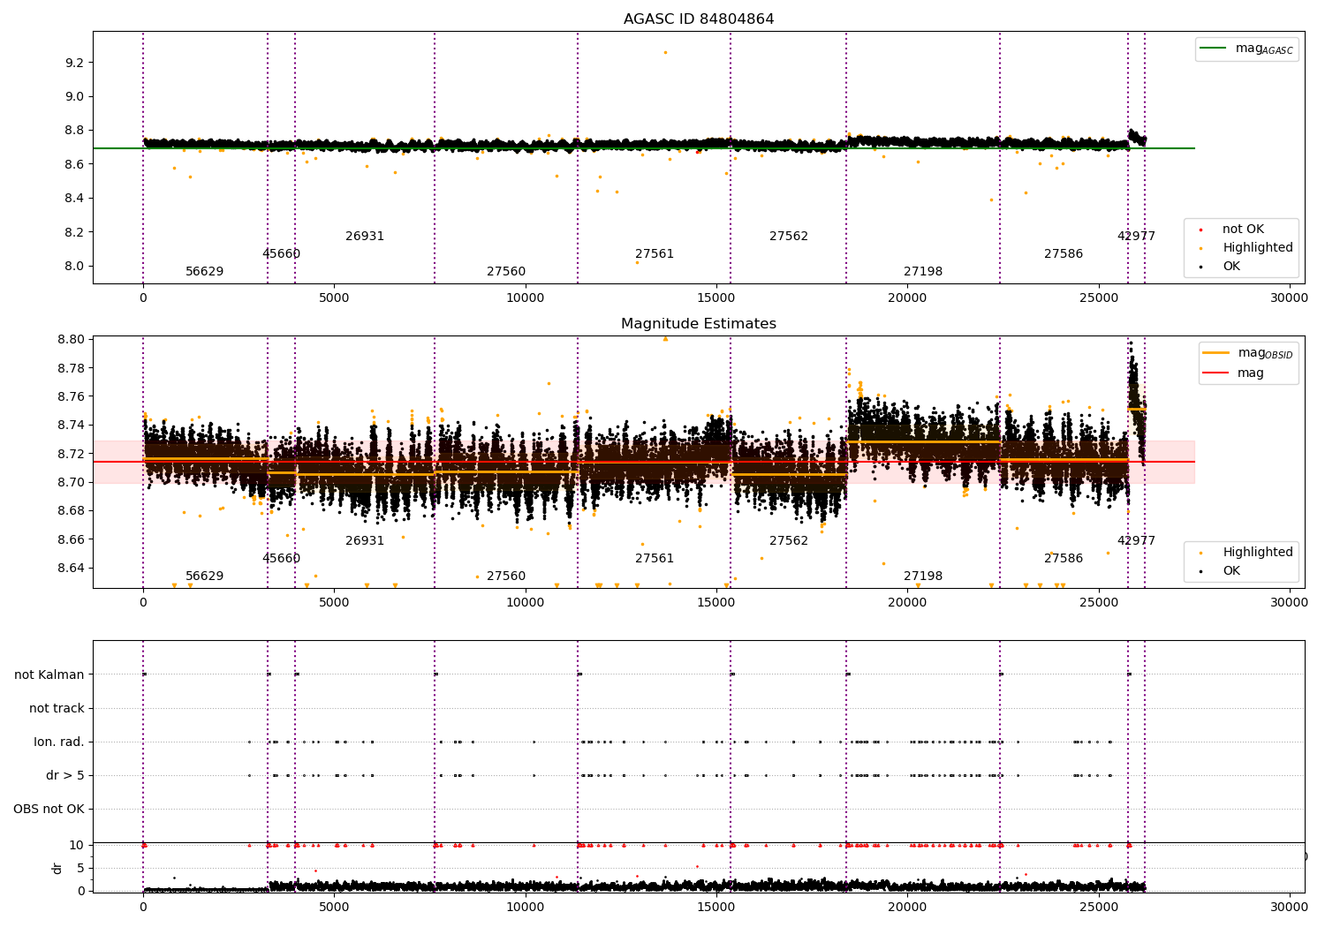Click the 10 tick on dr axis
The height and width of the screenshot is (927, 1325).
coord(77,846)
